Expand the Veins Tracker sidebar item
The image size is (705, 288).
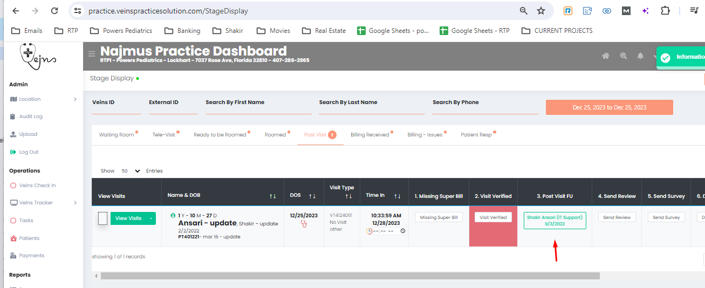[x=75, y=203]
